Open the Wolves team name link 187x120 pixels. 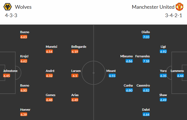(23, 7)
